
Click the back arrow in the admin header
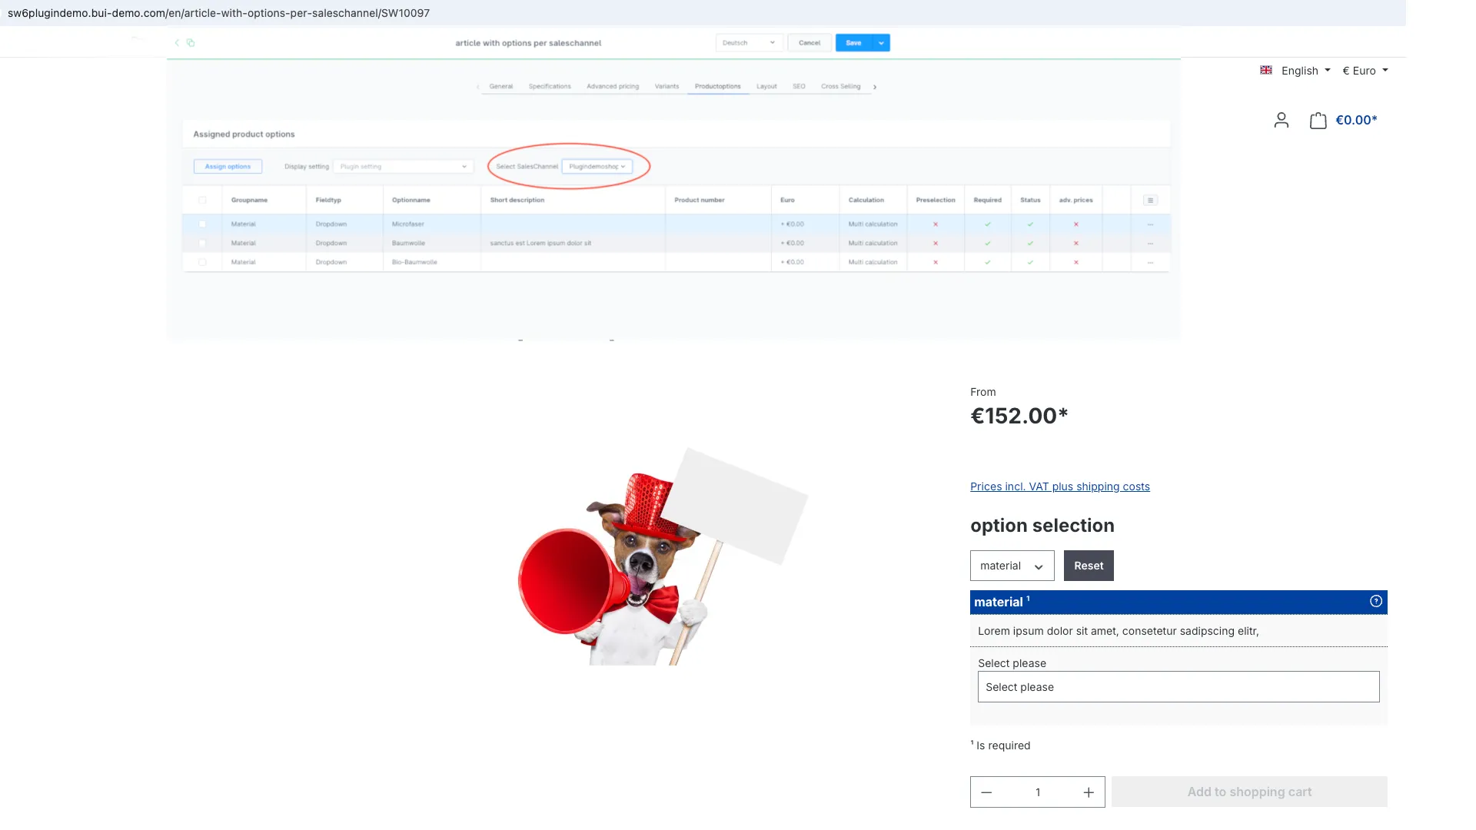(x=177, y=43)
